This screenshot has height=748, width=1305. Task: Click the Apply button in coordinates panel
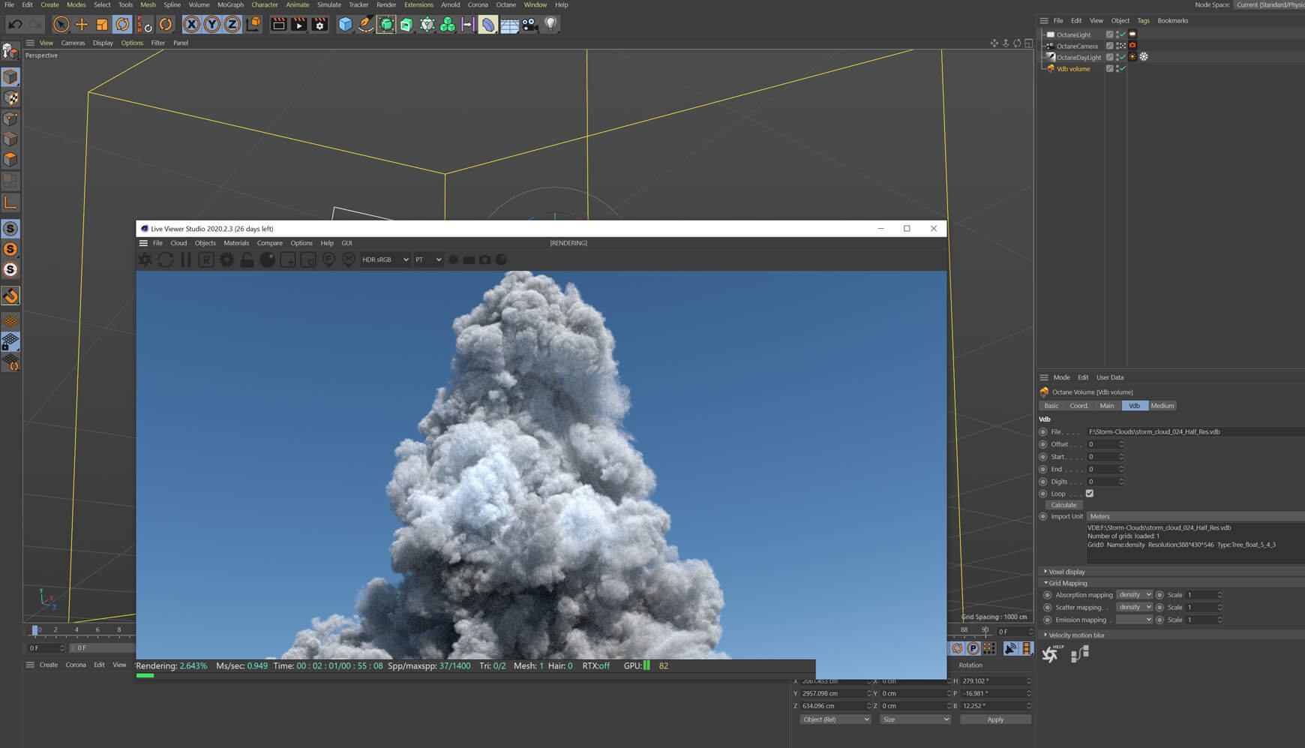pyautogui.click(x=995, y=719)
